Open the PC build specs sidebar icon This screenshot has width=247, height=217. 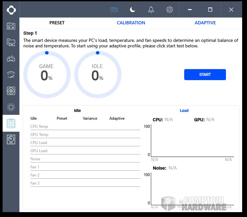[x=11, y=42]
